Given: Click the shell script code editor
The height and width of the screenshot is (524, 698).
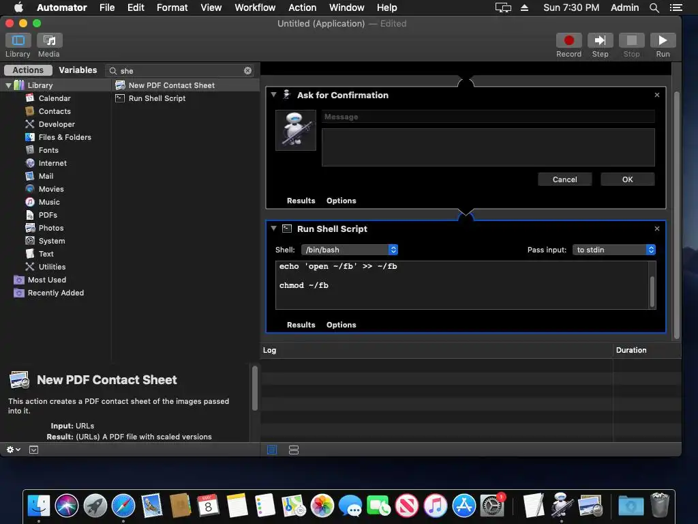Looking at the screenshot, I should pyautogui.click(x=462, y=285).
